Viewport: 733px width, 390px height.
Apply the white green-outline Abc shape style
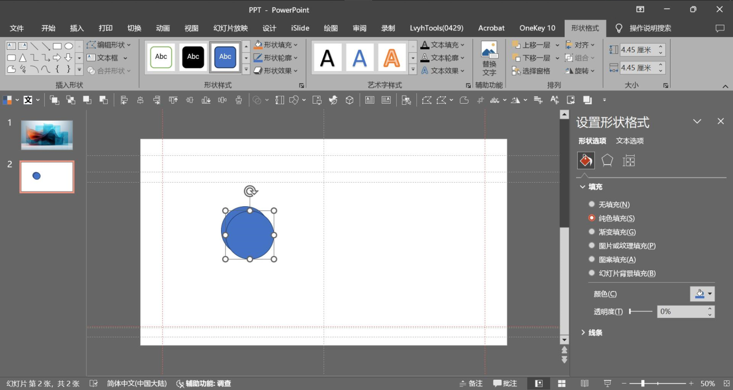click(161, 57)
